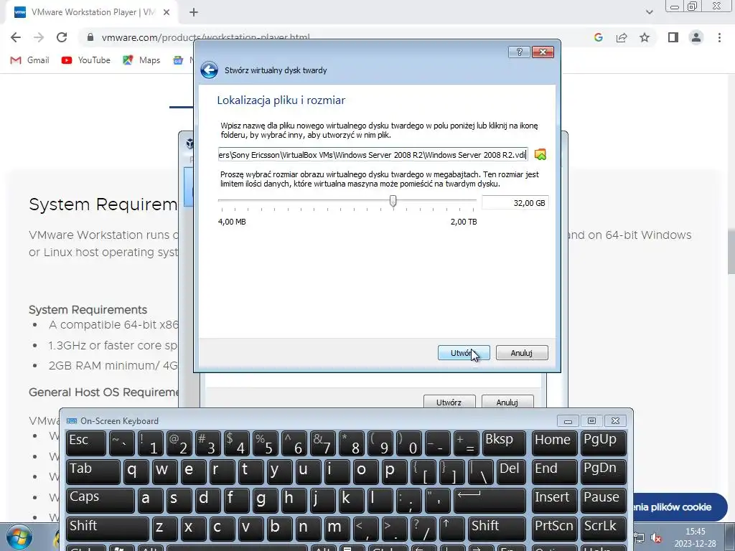Image resolution: width=735 pixels, height=551 pixels.
Task: Click the help question mark button in dialog
Action: [519, 52]
